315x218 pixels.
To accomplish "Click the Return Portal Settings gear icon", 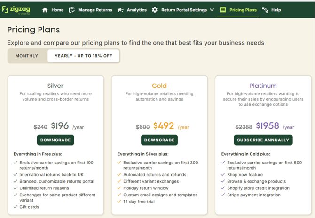I will pyautogui.click(x=155, y=10).
